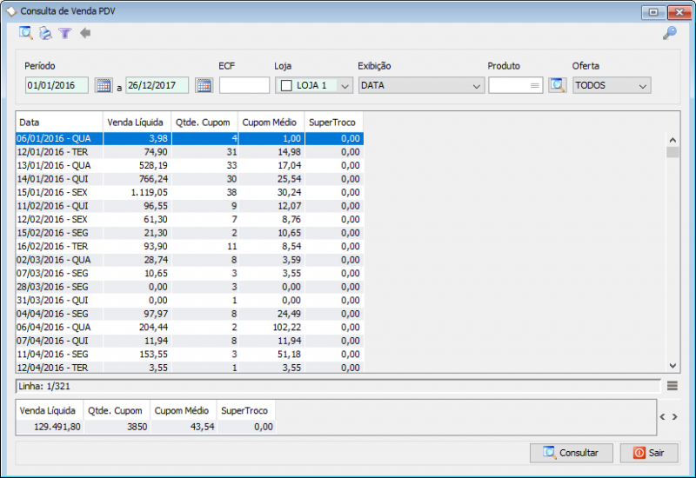Select row 13/01/2016 - QUA
Image resolution: width=696 pixels, height=478 pixels.
[190, 165]
